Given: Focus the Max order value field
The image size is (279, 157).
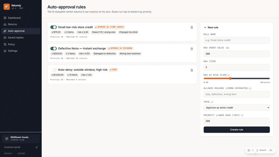Looking at the screenshot, I should pyautogui.click(x=237, y=54).
